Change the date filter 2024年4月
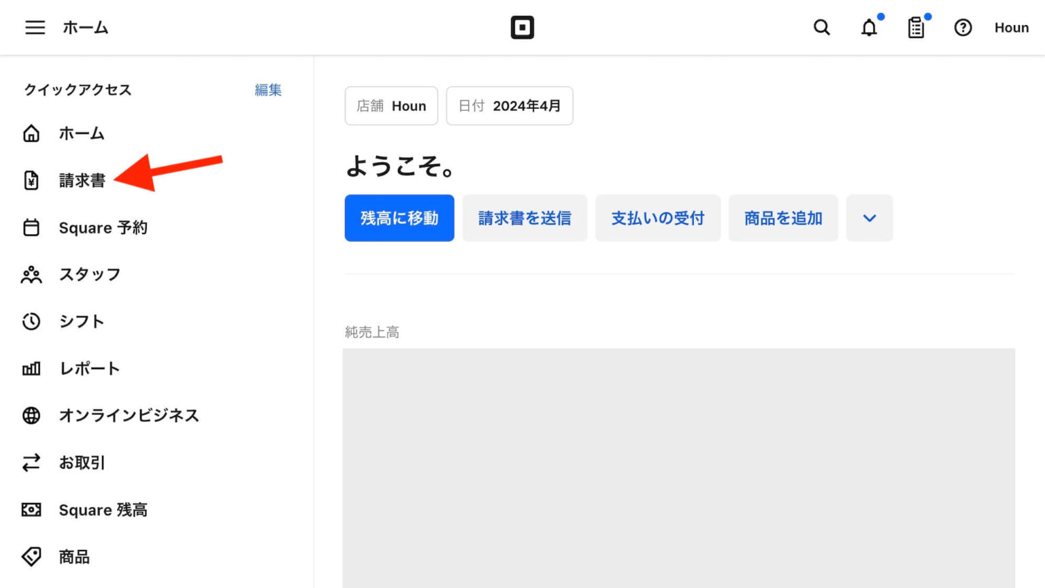Viewport: 1045px width, 588px height. [x=509, y=105]
